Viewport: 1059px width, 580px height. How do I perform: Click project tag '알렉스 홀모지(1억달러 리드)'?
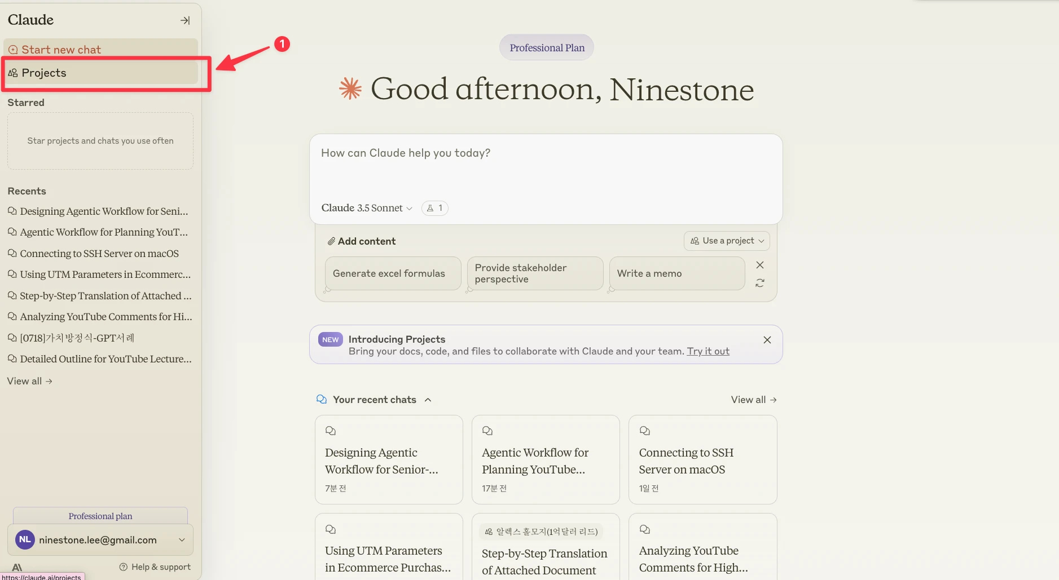[x=541, y=532]
